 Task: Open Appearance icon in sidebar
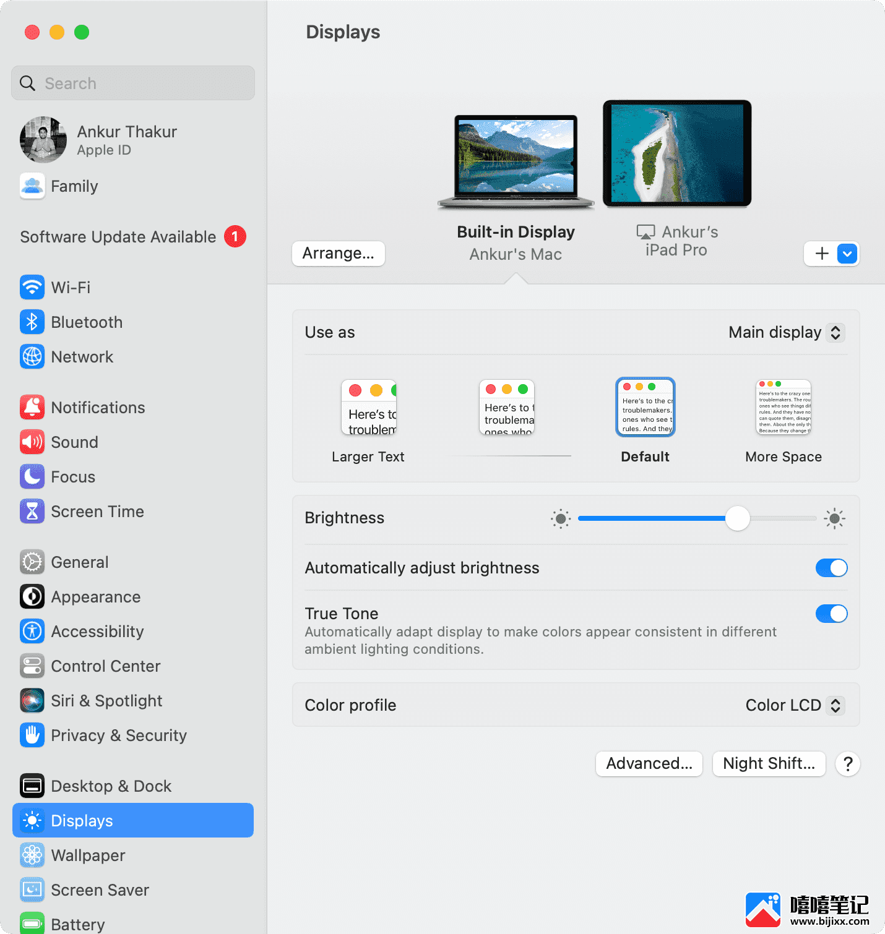pos(32,596)
